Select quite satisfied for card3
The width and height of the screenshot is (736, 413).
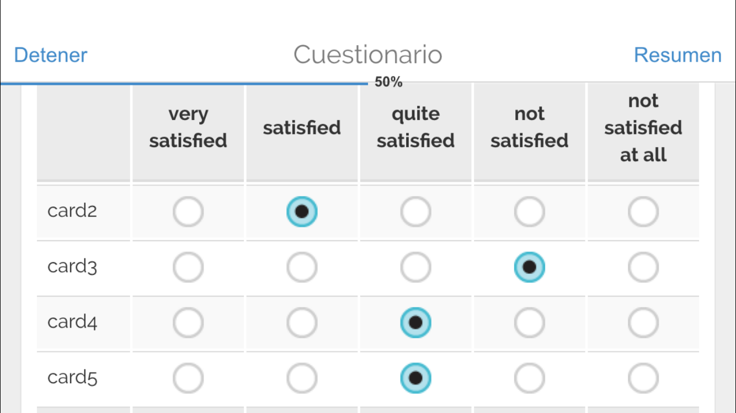click(415, 267)
